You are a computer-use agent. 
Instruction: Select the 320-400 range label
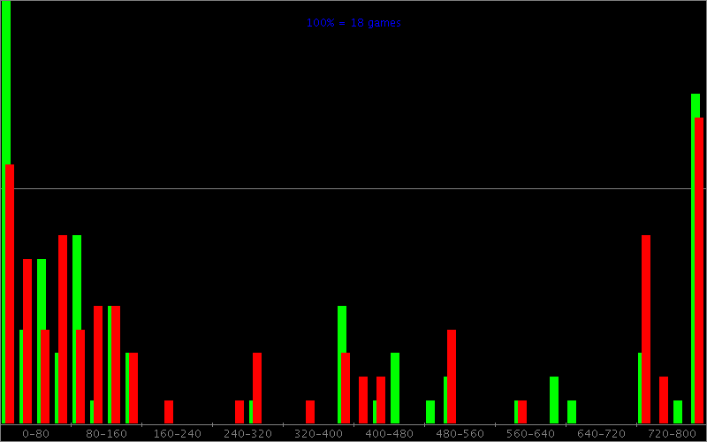318,434
